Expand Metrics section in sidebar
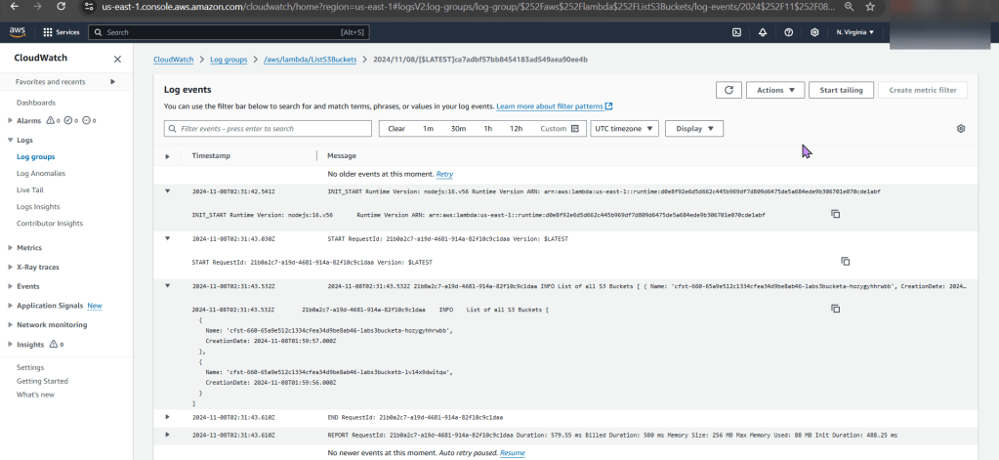 [x=10, y=248]
